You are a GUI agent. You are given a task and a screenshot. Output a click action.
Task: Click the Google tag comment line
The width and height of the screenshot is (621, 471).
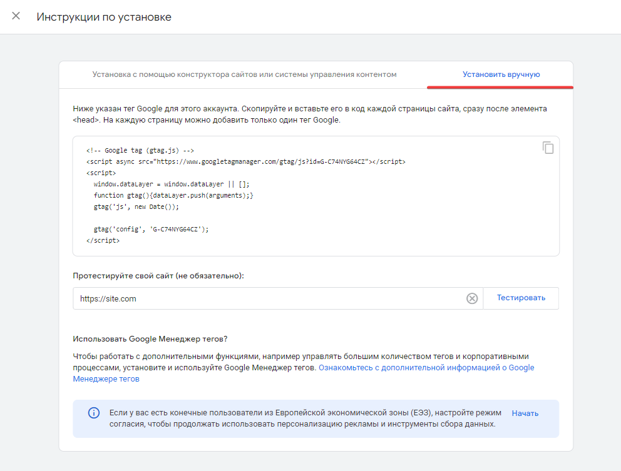tap(140, 150)
